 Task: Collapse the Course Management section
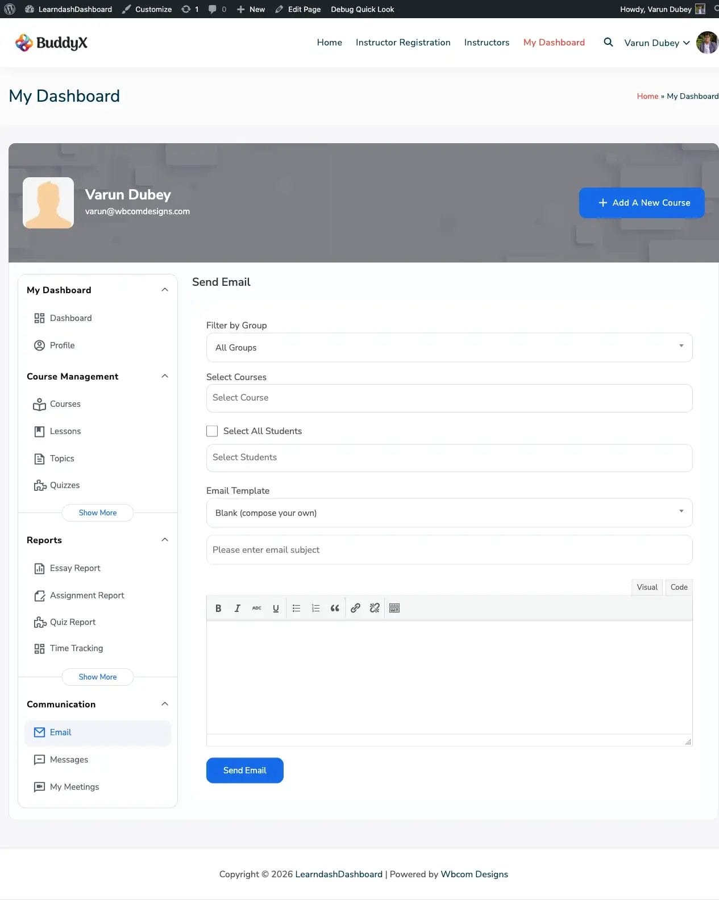click(165, 376)
